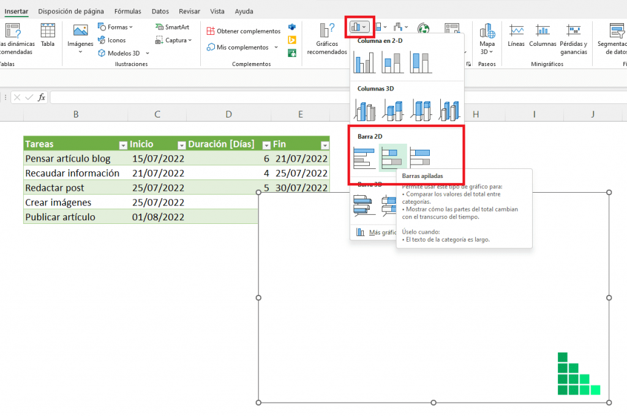Click the Insert Function fx button
Screen dimensions: 627x416
click(41, 97)
